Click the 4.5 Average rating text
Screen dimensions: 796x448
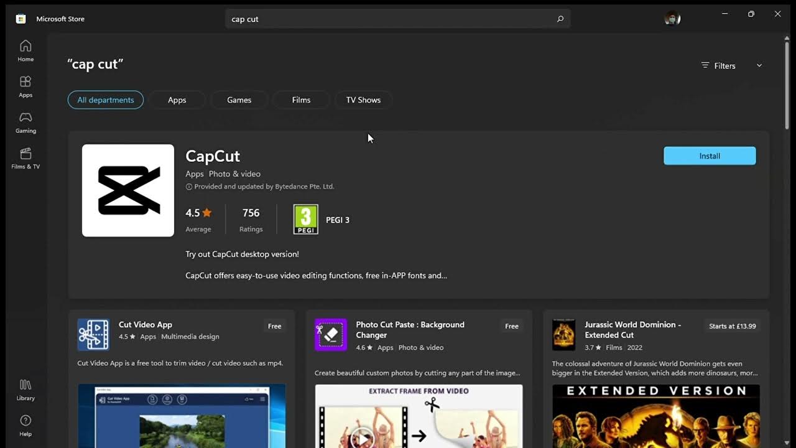tap(198, 220)
